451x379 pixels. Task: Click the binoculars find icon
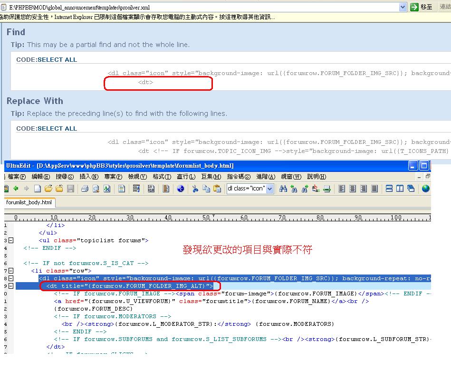[283, 189]
